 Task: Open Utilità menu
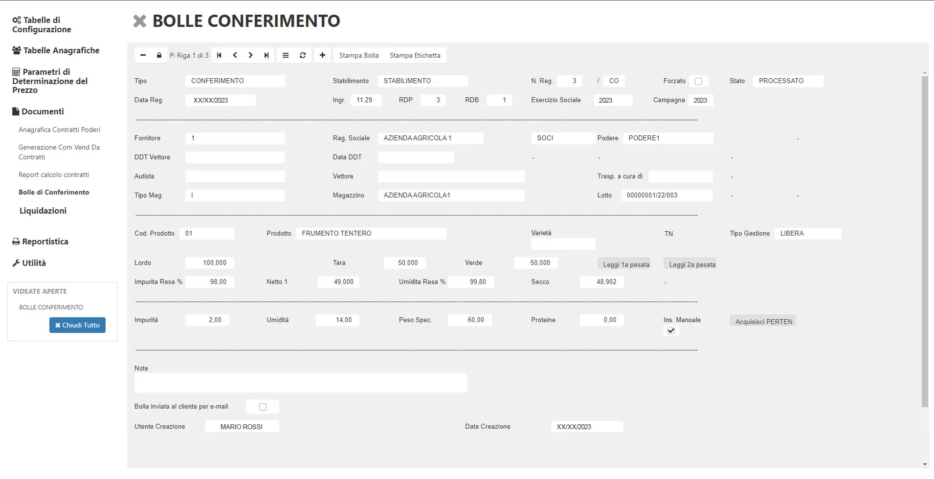(29, 263)
